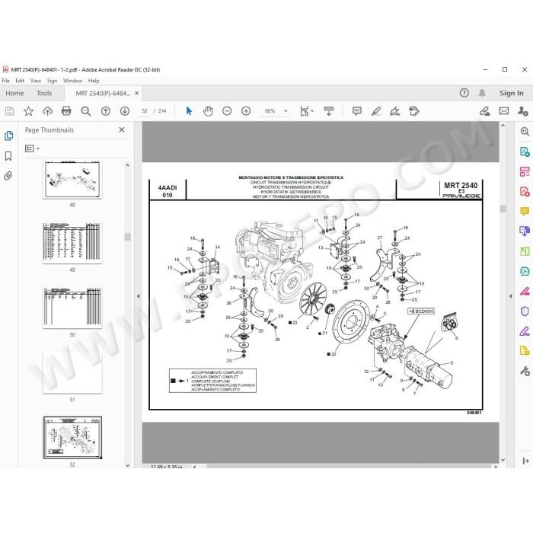Screen dimensions: 533x533
Task: Close the MRT 2540(P)-6484 document tab
Action: pos(136,93)
